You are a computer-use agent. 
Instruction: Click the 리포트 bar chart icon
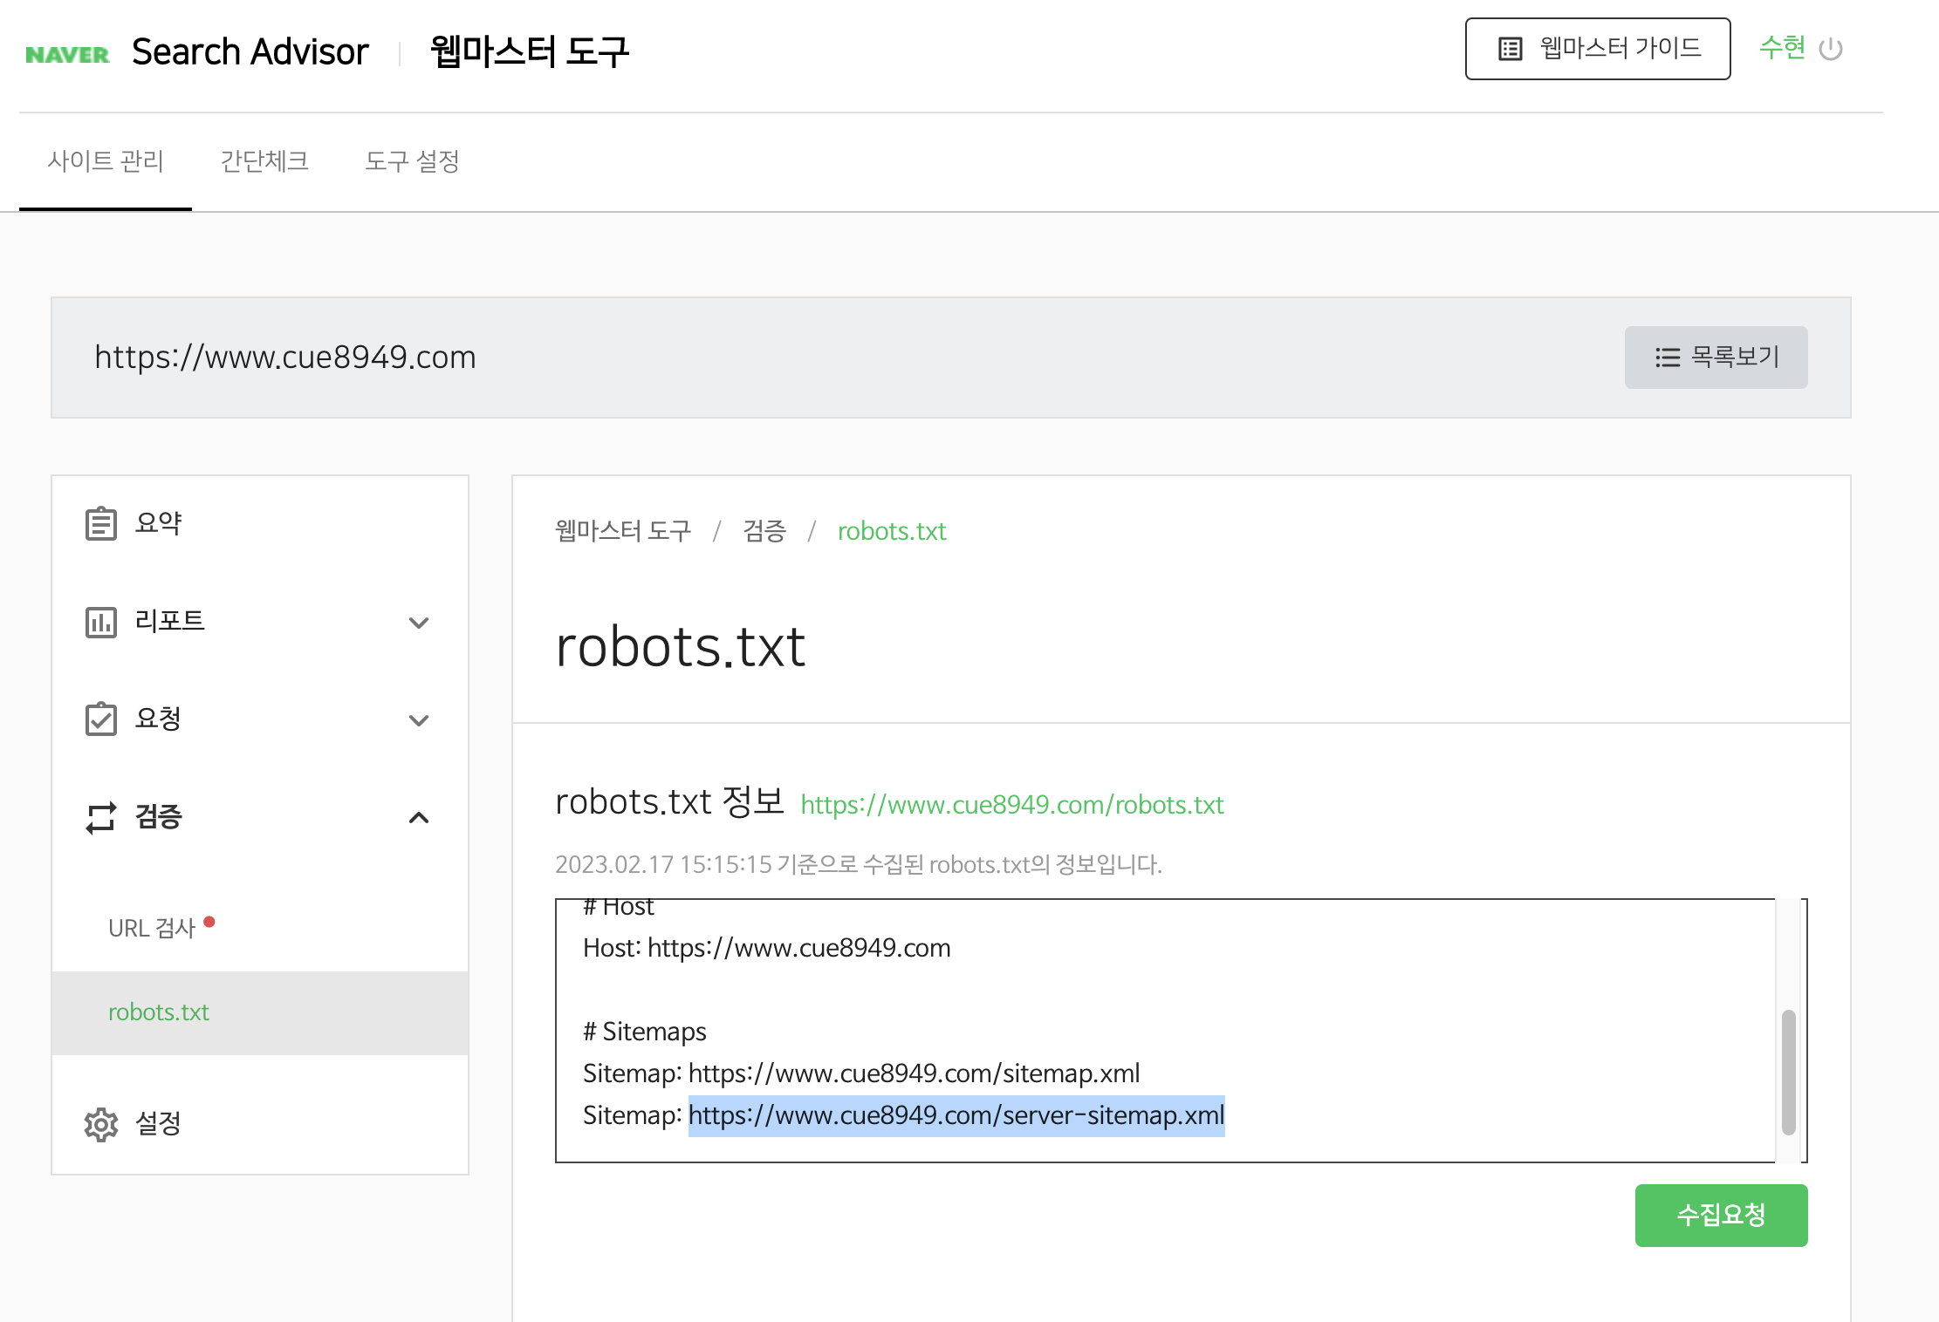(101, 622)
